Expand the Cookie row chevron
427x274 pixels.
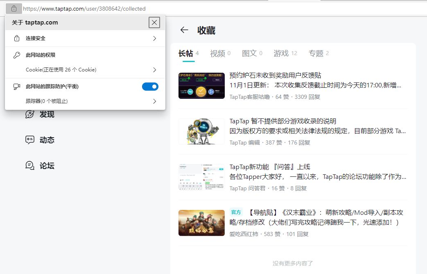(154, 70)
